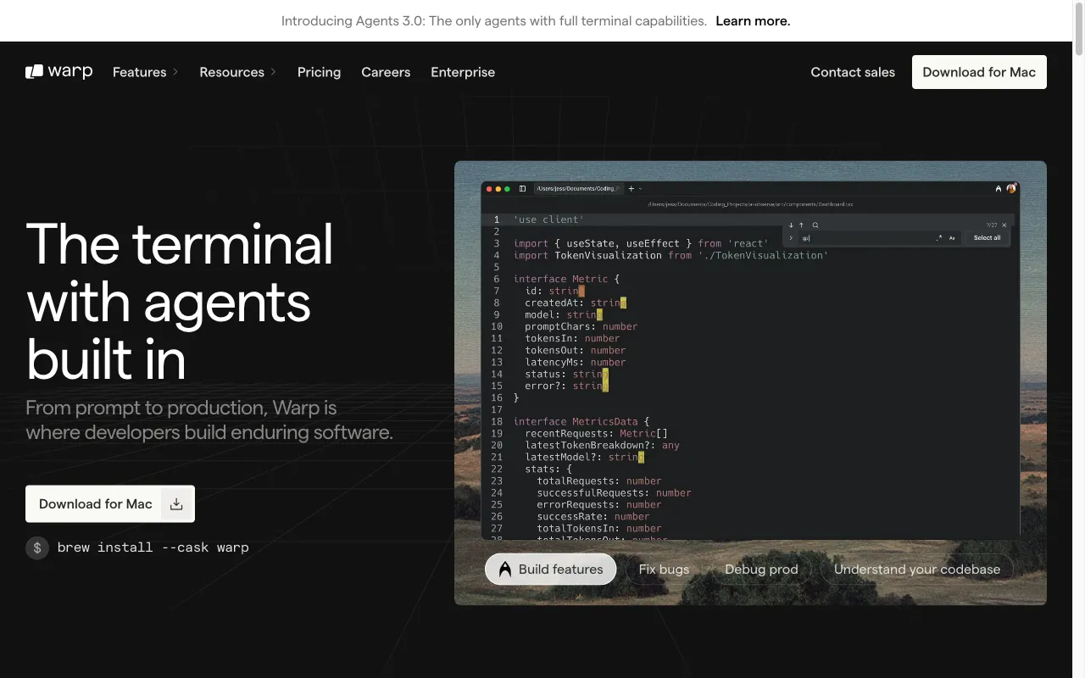
Task: Open the Pricing page
Action: 319,72
